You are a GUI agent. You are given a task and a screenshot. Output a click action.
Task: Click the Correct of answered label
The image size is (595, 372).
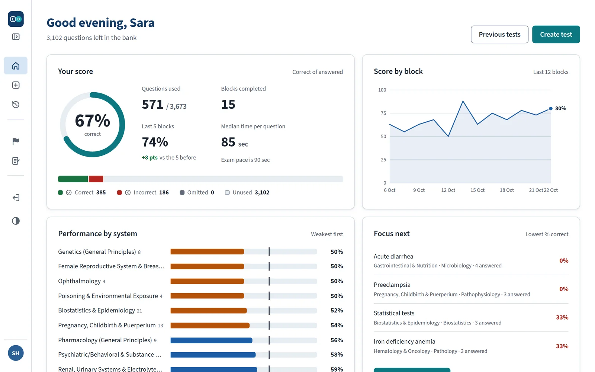click(x=318, y=72)
